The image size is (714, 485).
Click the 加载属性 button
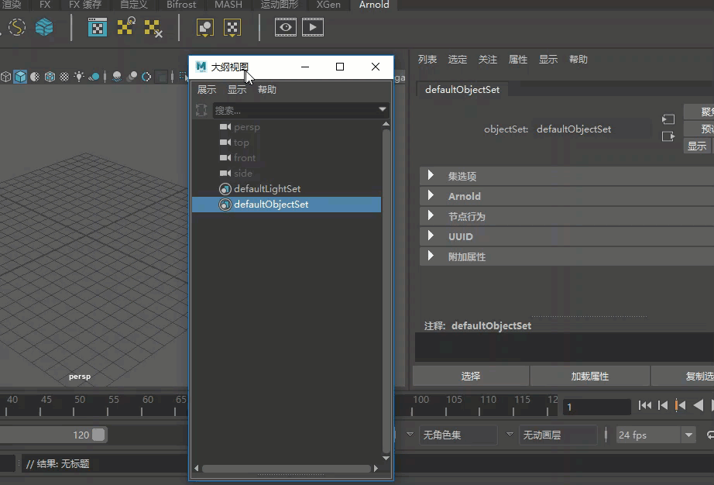pos(589,377)
